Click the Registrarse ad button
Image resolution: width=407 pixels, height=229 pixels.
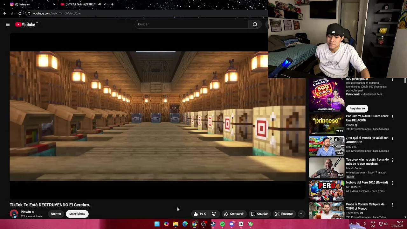point(357,108)
